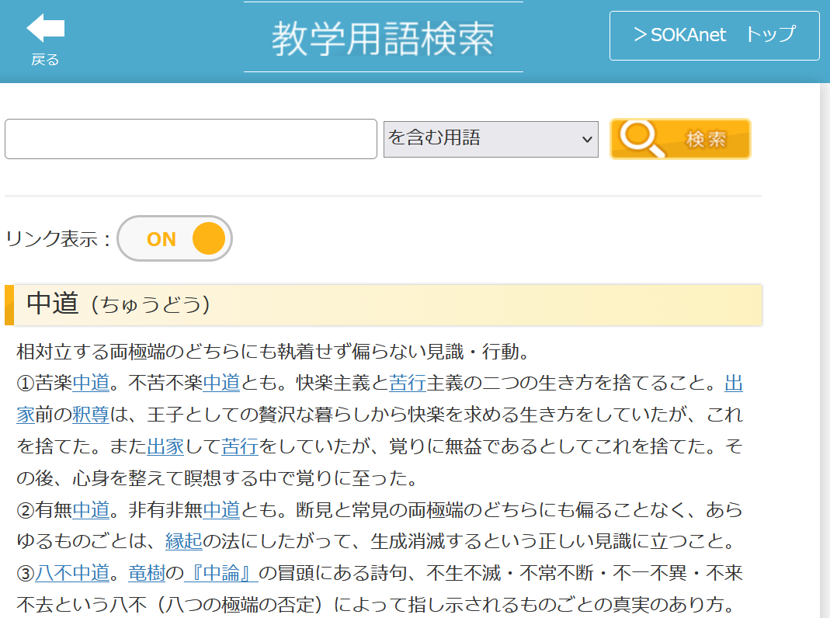
Task: Click the 教学用語検索 header title
Action: pos(383,38)
